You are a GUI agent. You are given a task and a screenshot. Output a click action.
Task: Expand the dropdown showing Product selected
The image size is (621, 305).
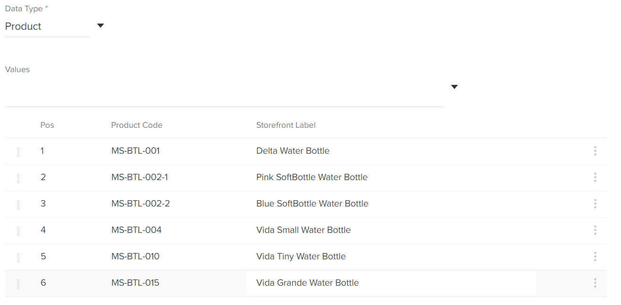[100, 26]
